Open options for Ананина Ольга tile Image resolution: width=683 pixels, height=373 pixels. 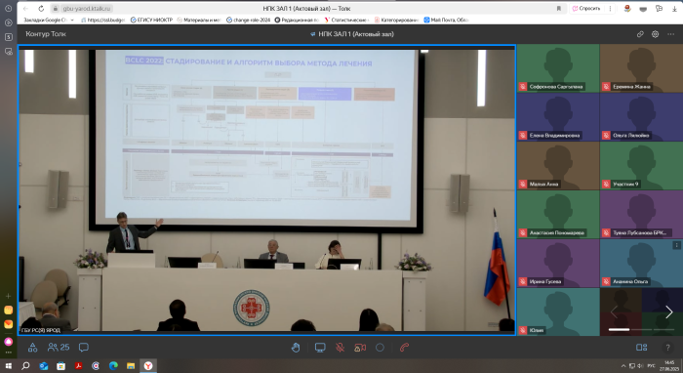[676, 245]
